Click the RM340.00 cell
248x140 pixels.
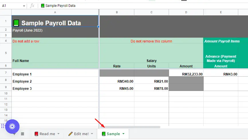click(117, 80)
